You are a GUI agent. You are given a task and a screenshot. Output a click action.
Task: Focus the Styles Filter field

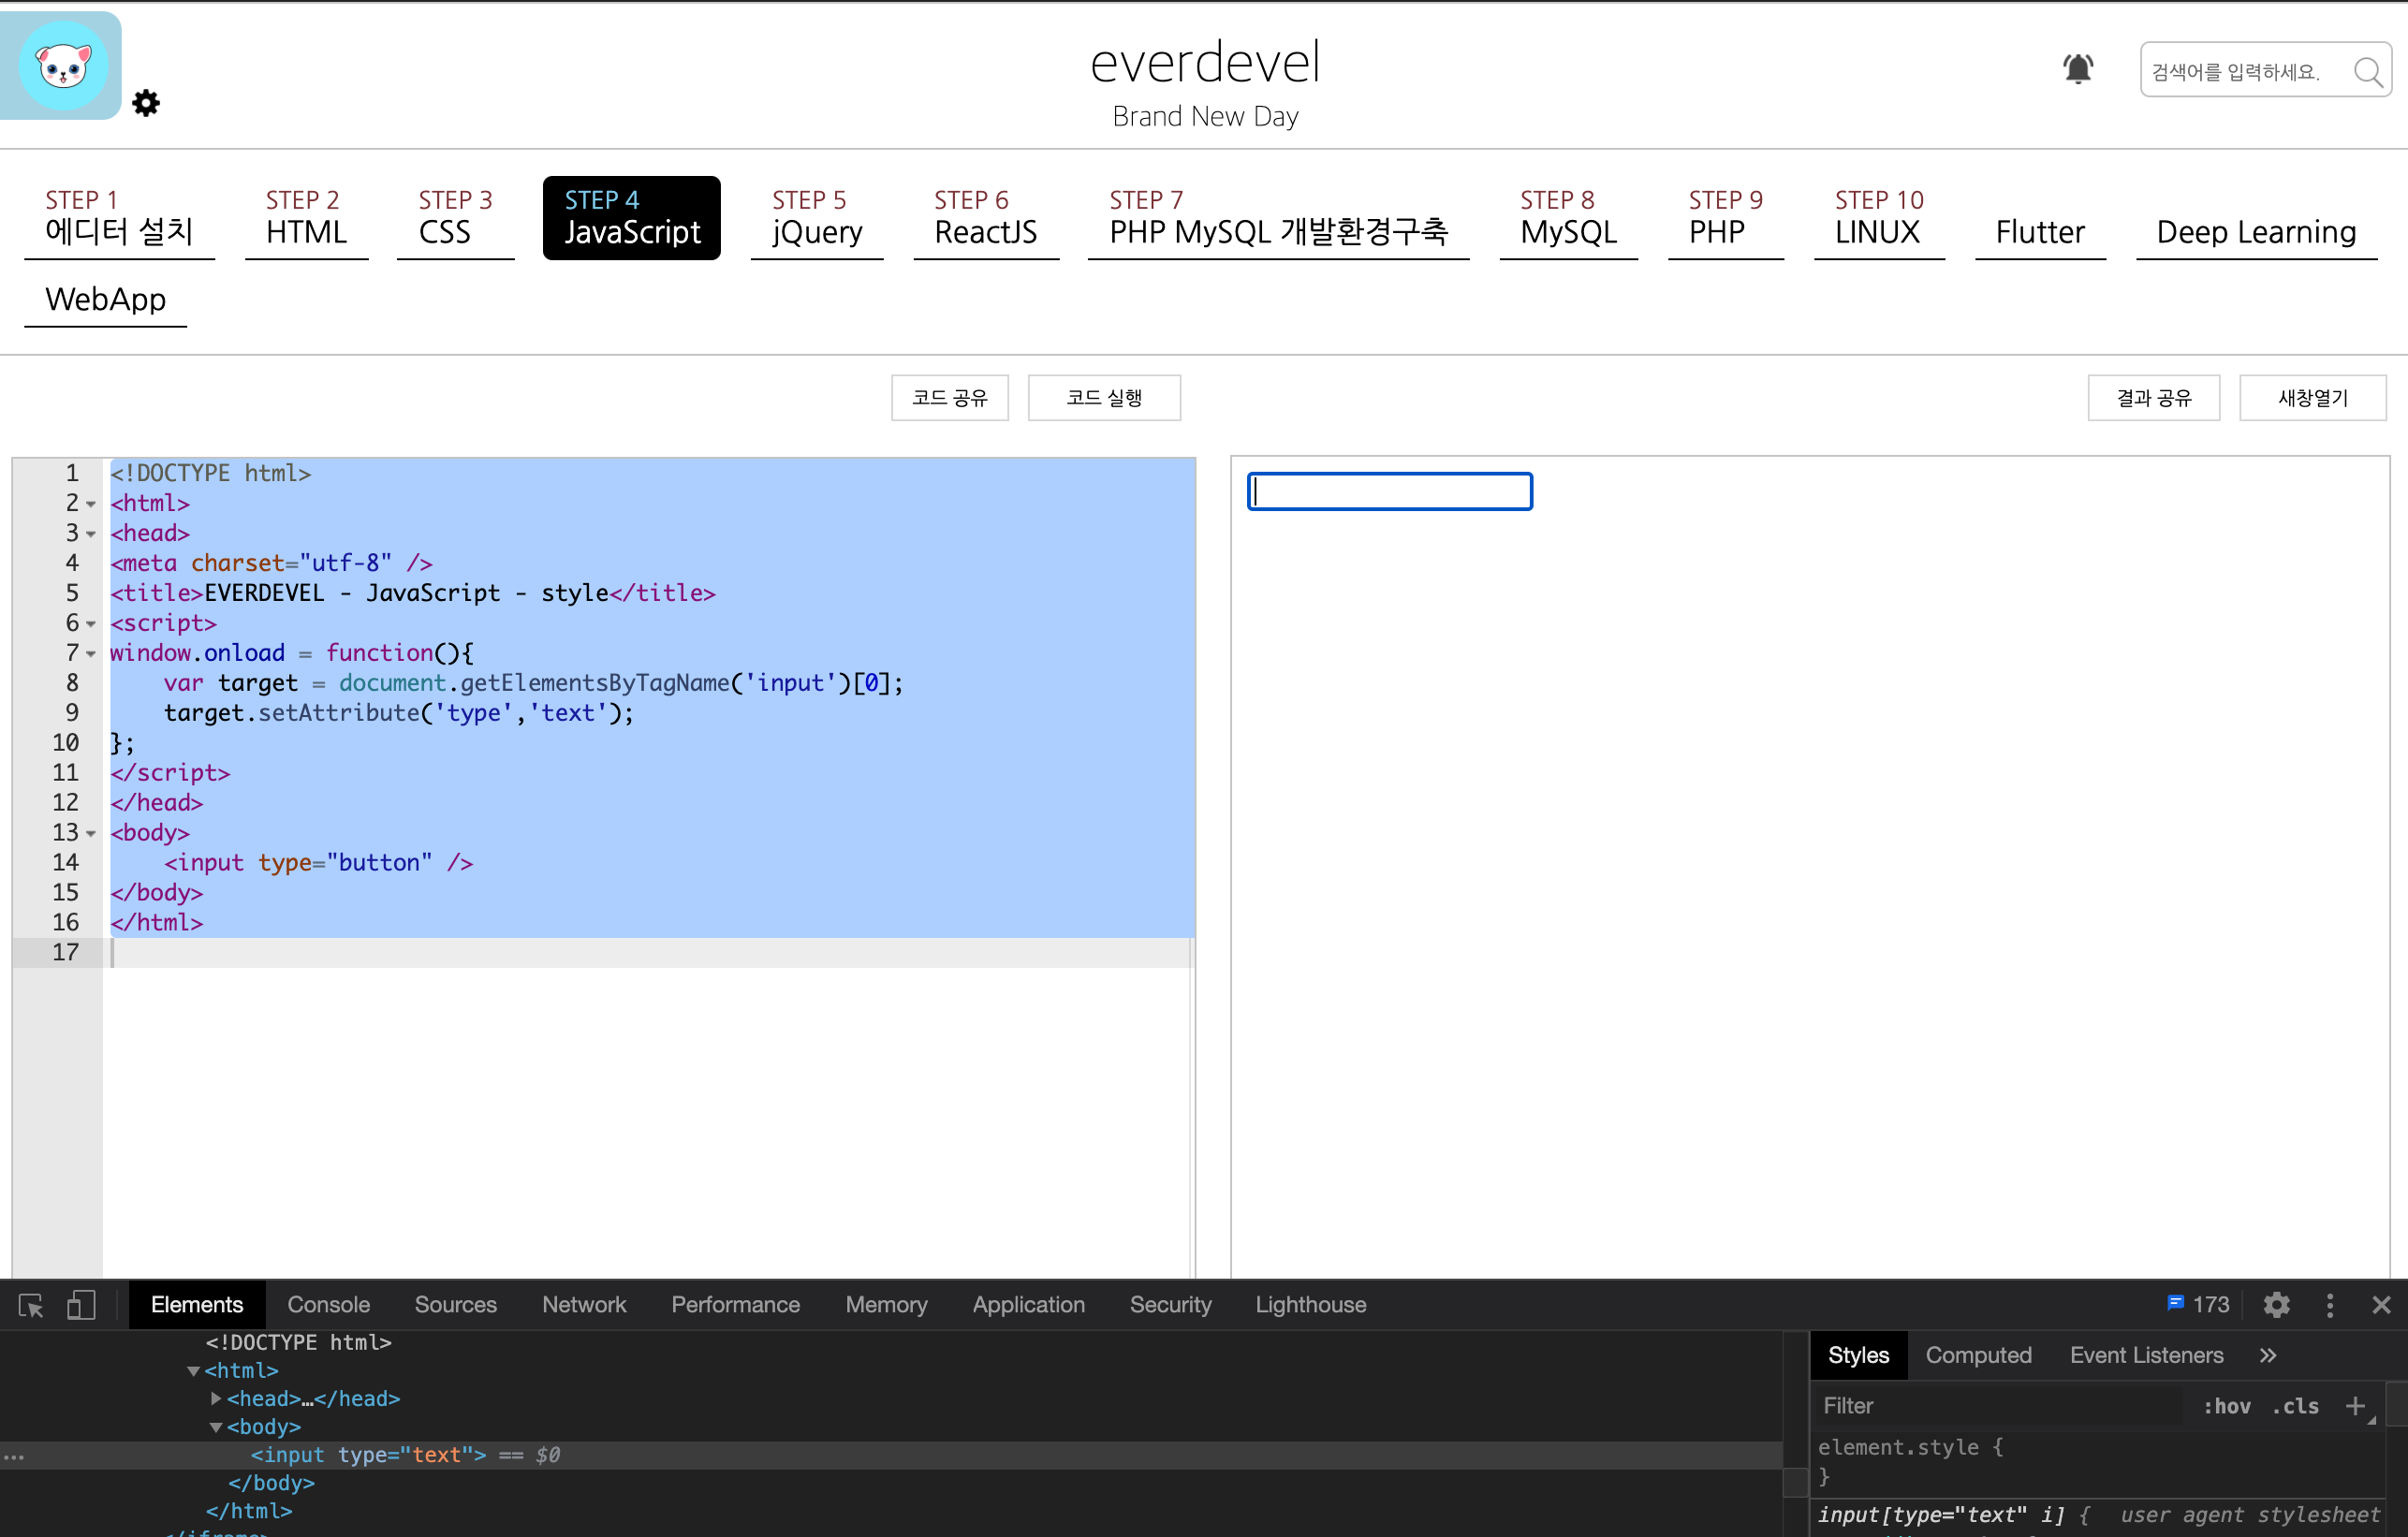coord(2000,1406)
